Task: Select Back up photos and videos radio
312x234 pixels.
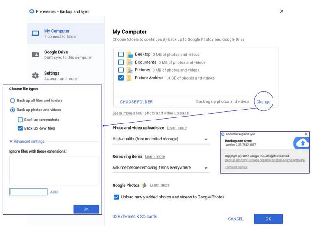Action: (x=13, y=110)
